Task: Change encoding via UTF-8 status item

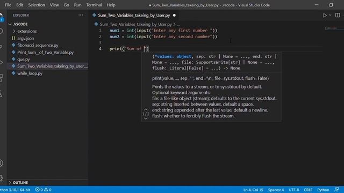Action: [293, 190]
